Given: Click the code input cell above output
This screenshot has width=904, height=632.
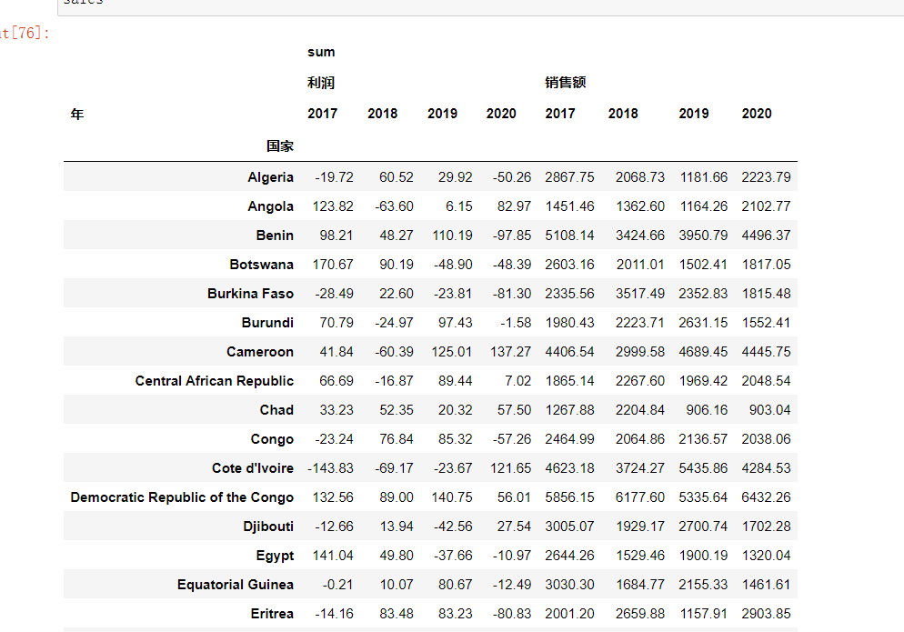Looking at the screenshot, I should (x=481, y=7).
